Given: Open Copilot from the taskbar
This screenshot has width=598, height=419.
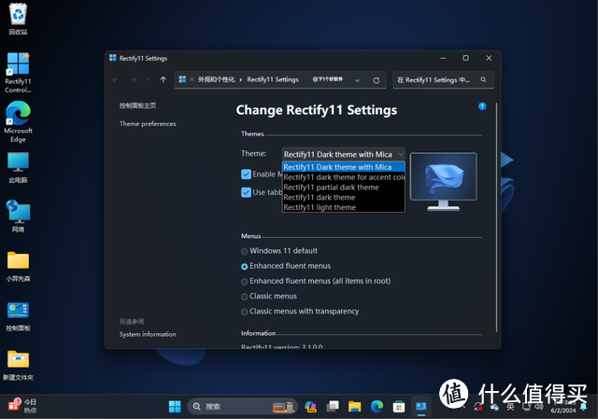Looking at the screenshot, I should (x=310, y=407).
